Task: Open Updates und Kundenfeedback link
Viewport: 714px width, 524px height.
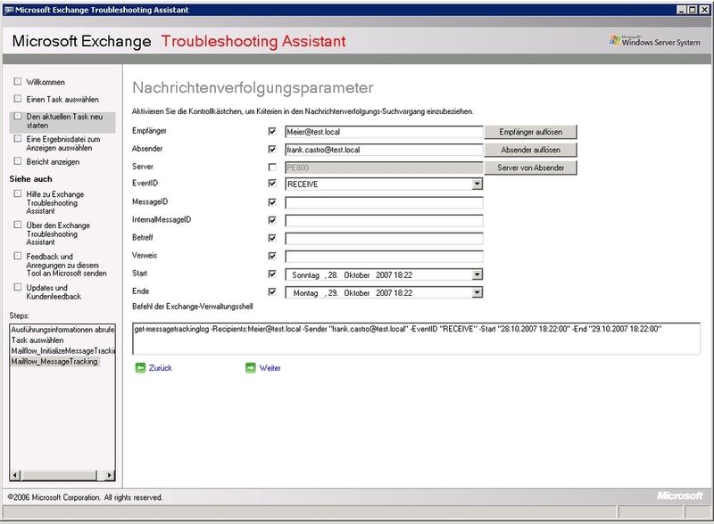Action: click(x=54, y=292)
